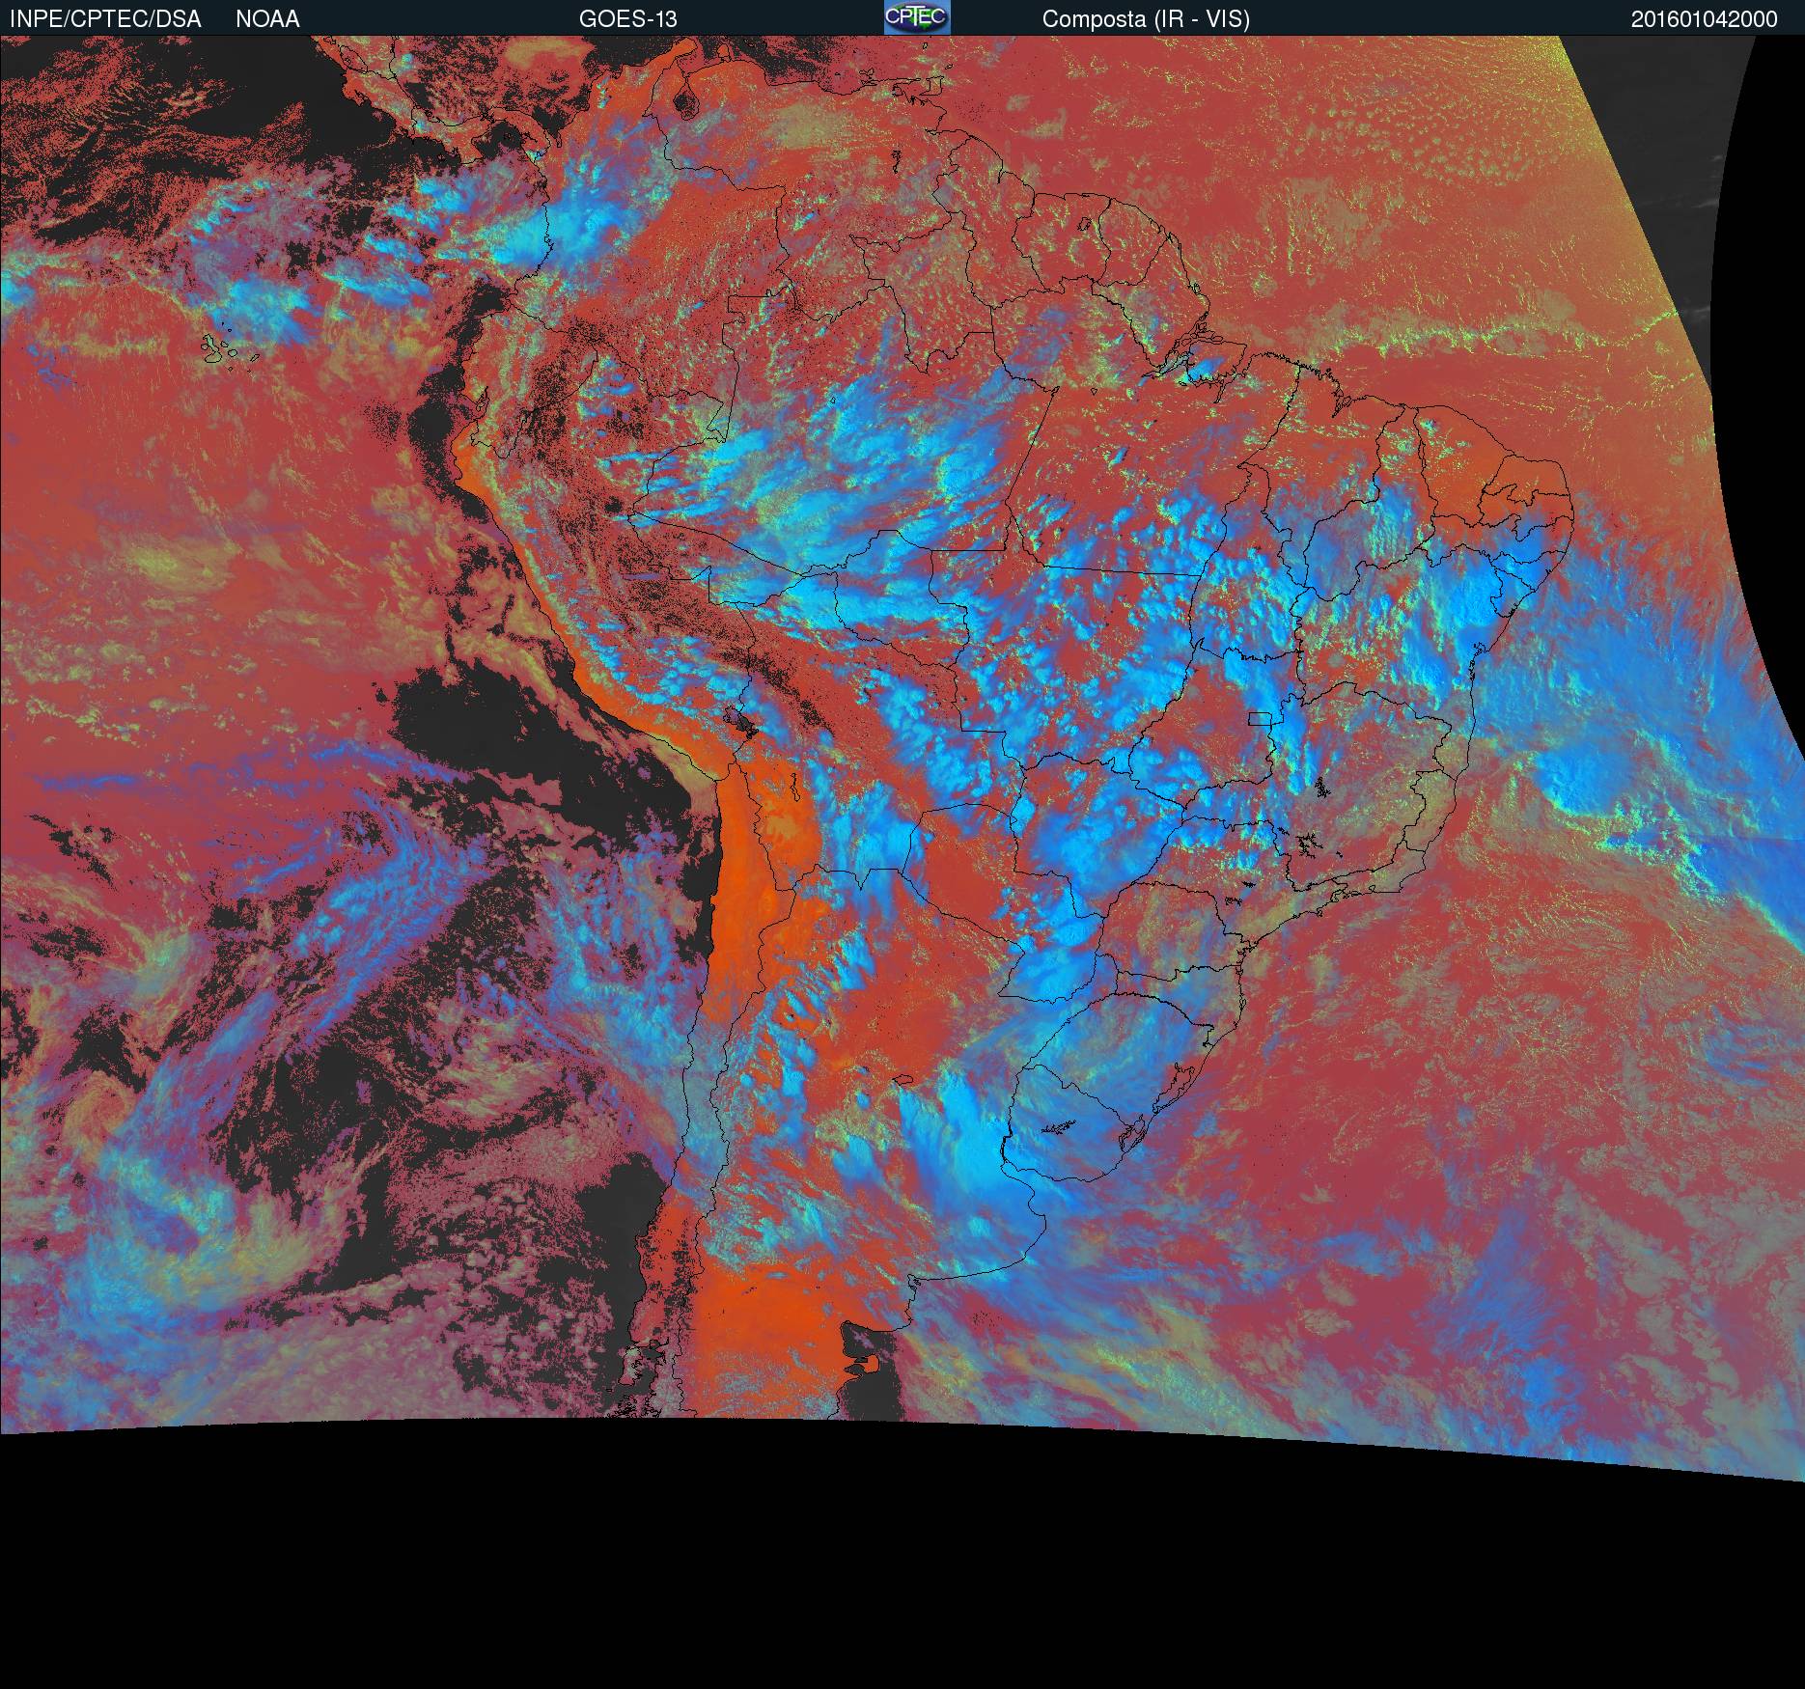
Task: Click the CPTEC logo in the header
Action: point(916,17)
